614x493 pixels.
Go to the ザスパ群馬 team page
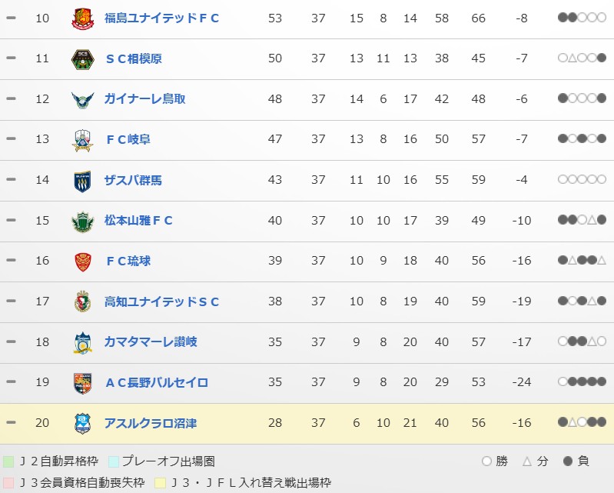133,180
